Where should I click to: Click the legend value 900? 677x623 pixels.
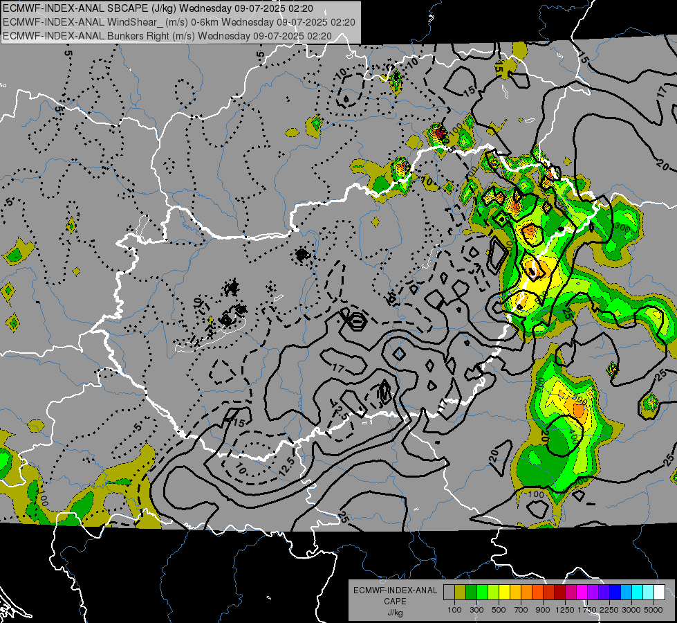(x=543, y=610)
